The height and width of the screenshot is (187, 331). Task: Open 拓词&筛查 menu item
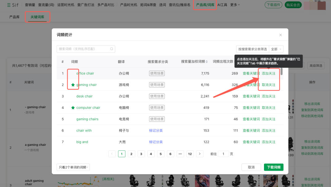(148, 5)
